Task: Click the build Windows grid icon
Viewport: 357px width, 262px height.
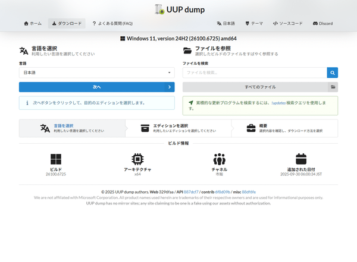Action: click(x=55, y=159)
